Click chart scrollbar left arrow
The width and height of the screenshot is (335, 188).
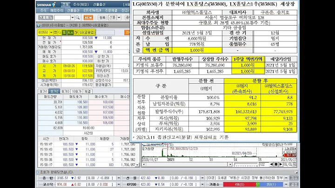(x=144, y=165)
